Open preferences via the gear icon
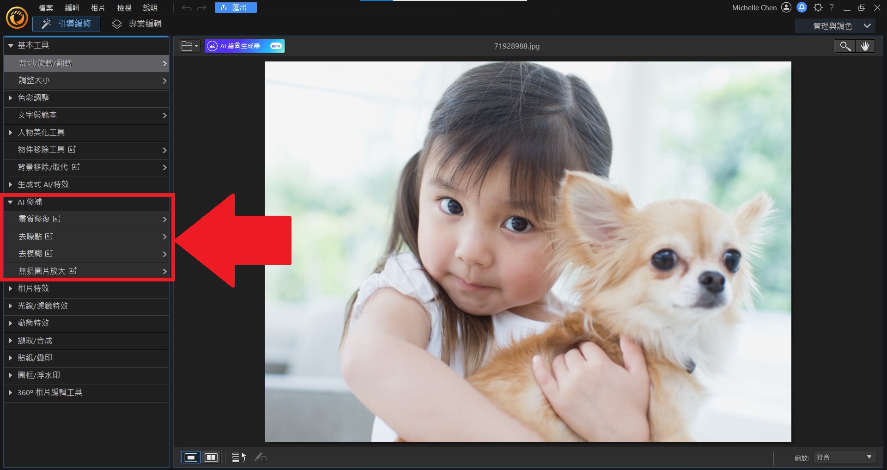The image size is (887, 470). tap(818, 7)
